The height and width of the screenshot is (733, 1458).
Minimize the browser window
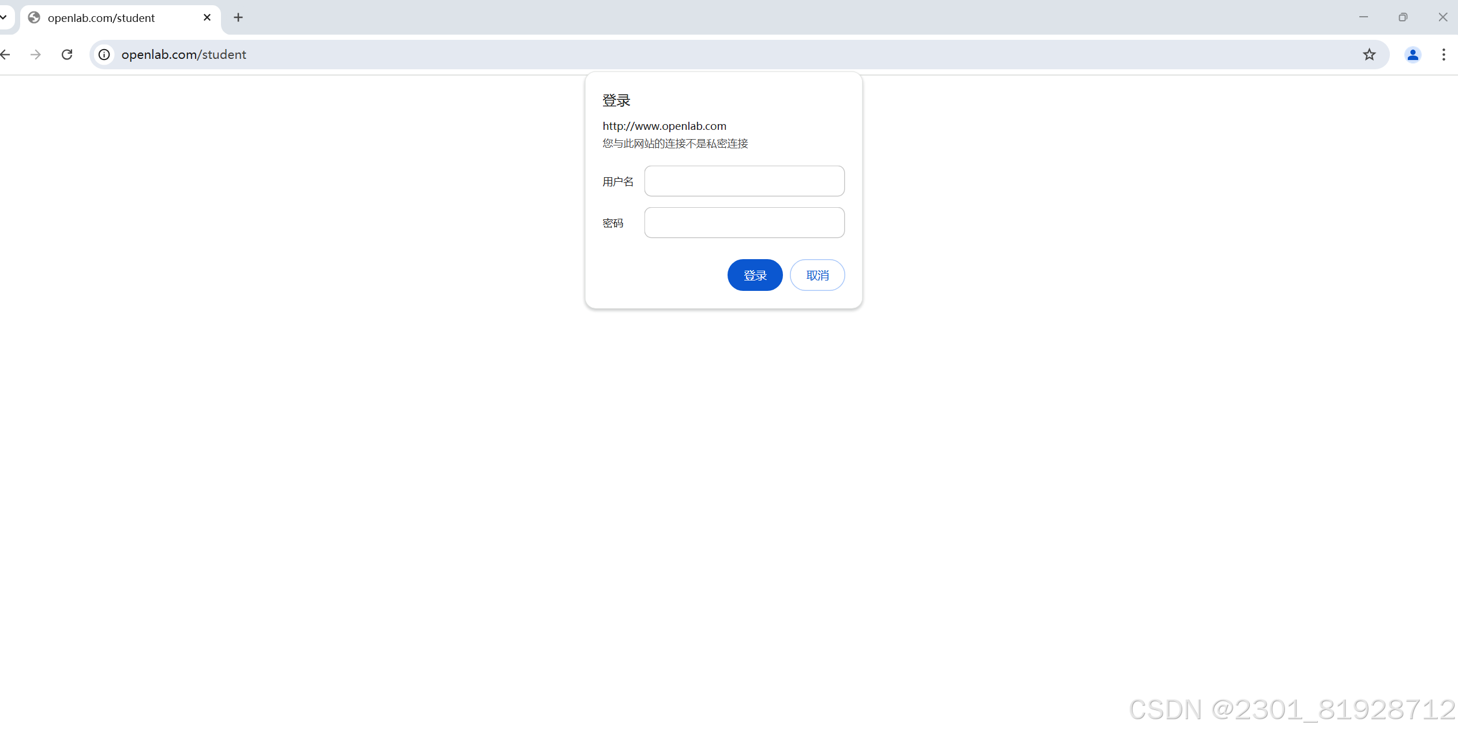pos(1363,17)
